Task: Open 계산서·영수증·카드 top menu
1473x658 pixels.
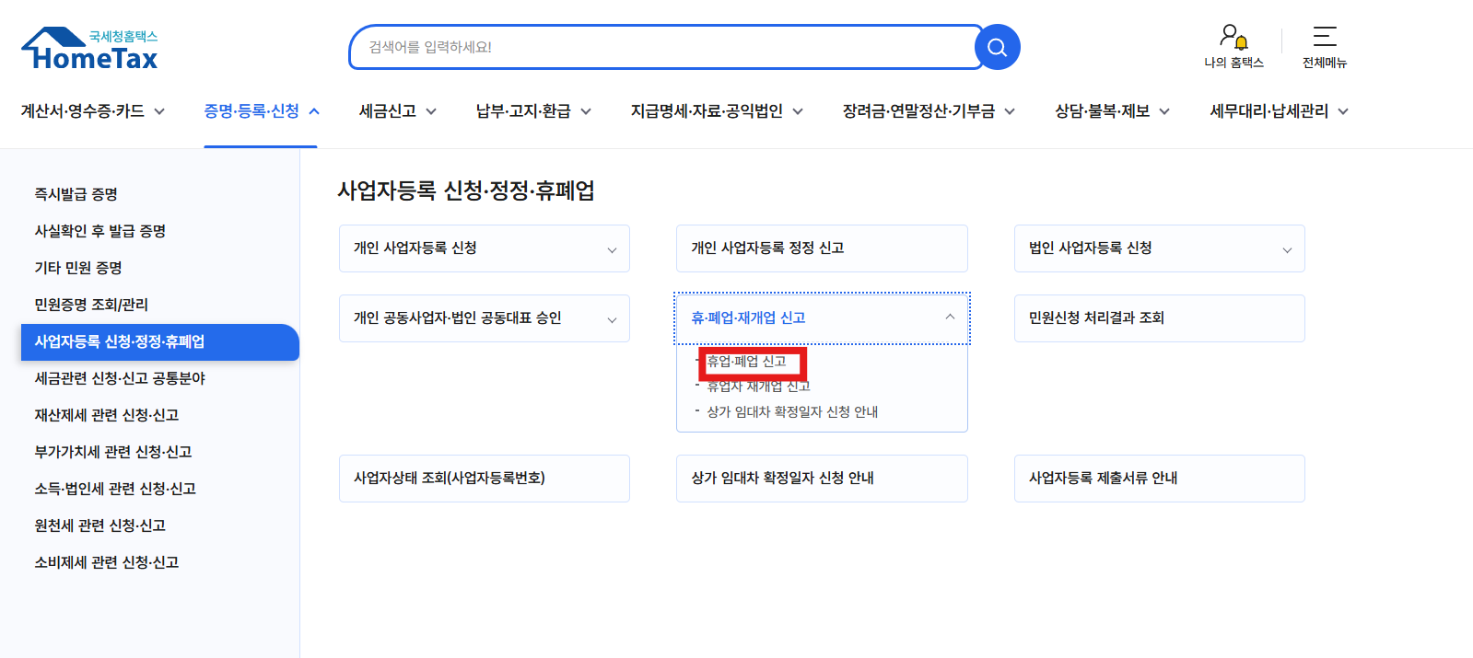Action: pos(92,111)
